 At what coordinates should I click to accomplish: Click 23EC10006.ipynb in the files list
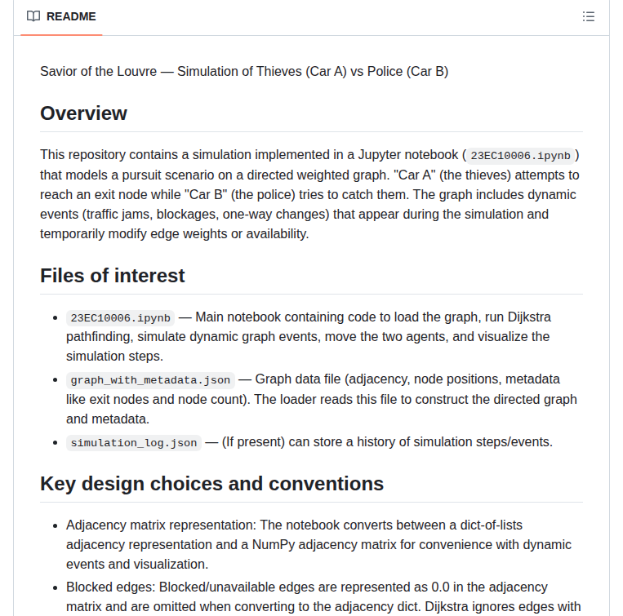(x=120, y=317)
